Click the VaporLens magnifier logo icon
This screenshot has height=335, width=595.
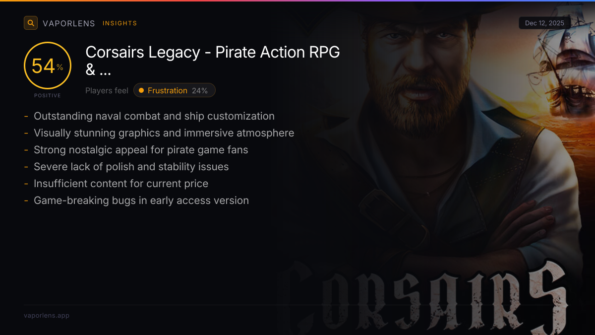[31, 23]
